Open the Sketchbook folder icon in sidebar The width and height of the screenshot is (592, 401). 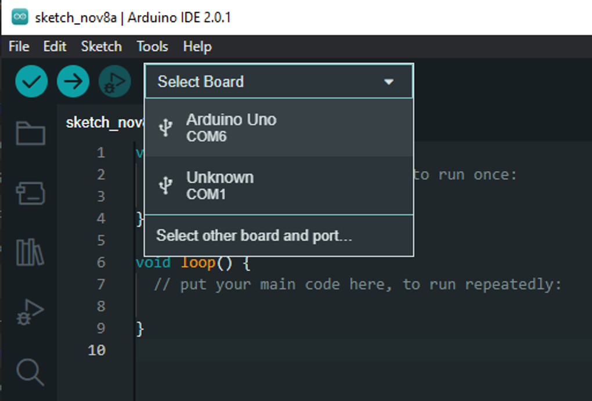pos(30,133)
